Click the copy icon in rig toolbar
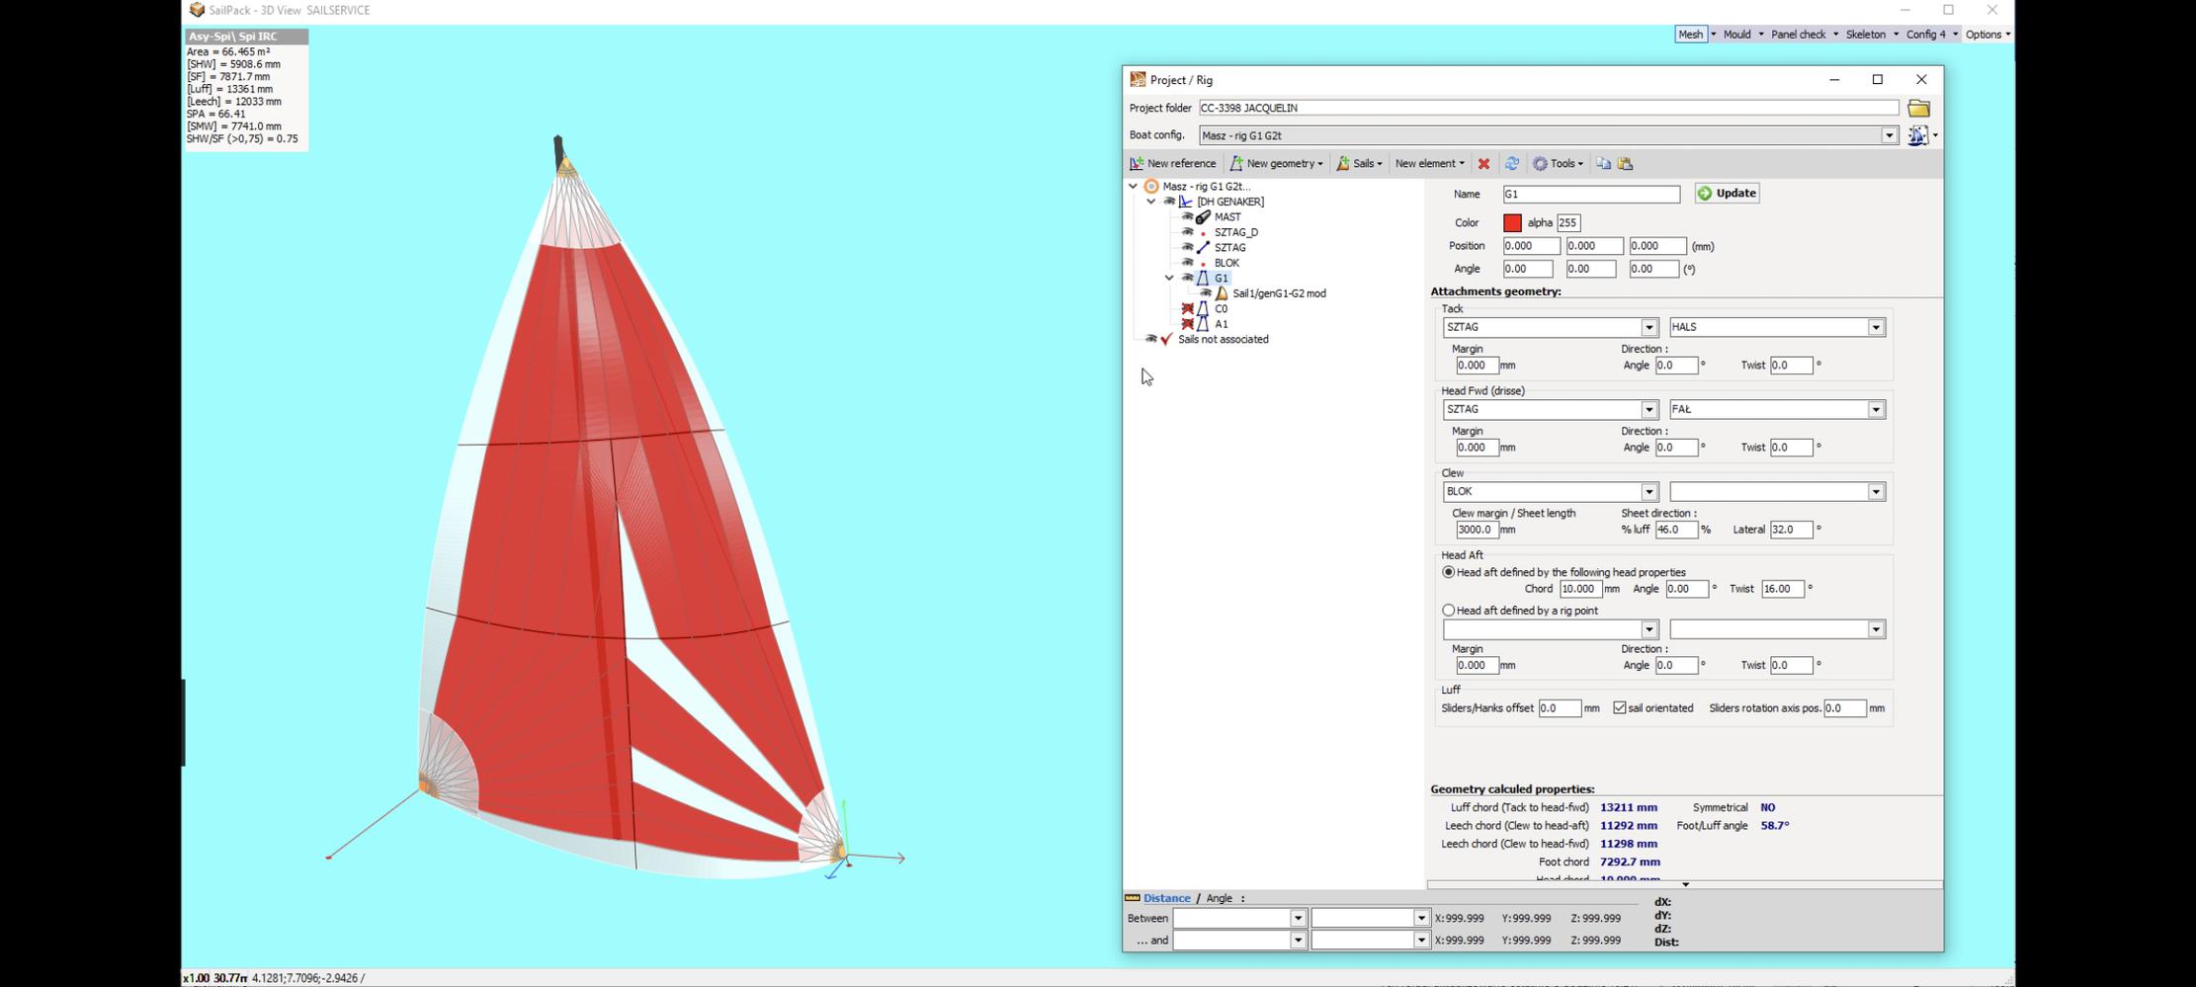Image resolution: width=2196 pixels, height=987 pixels. 1603,164
